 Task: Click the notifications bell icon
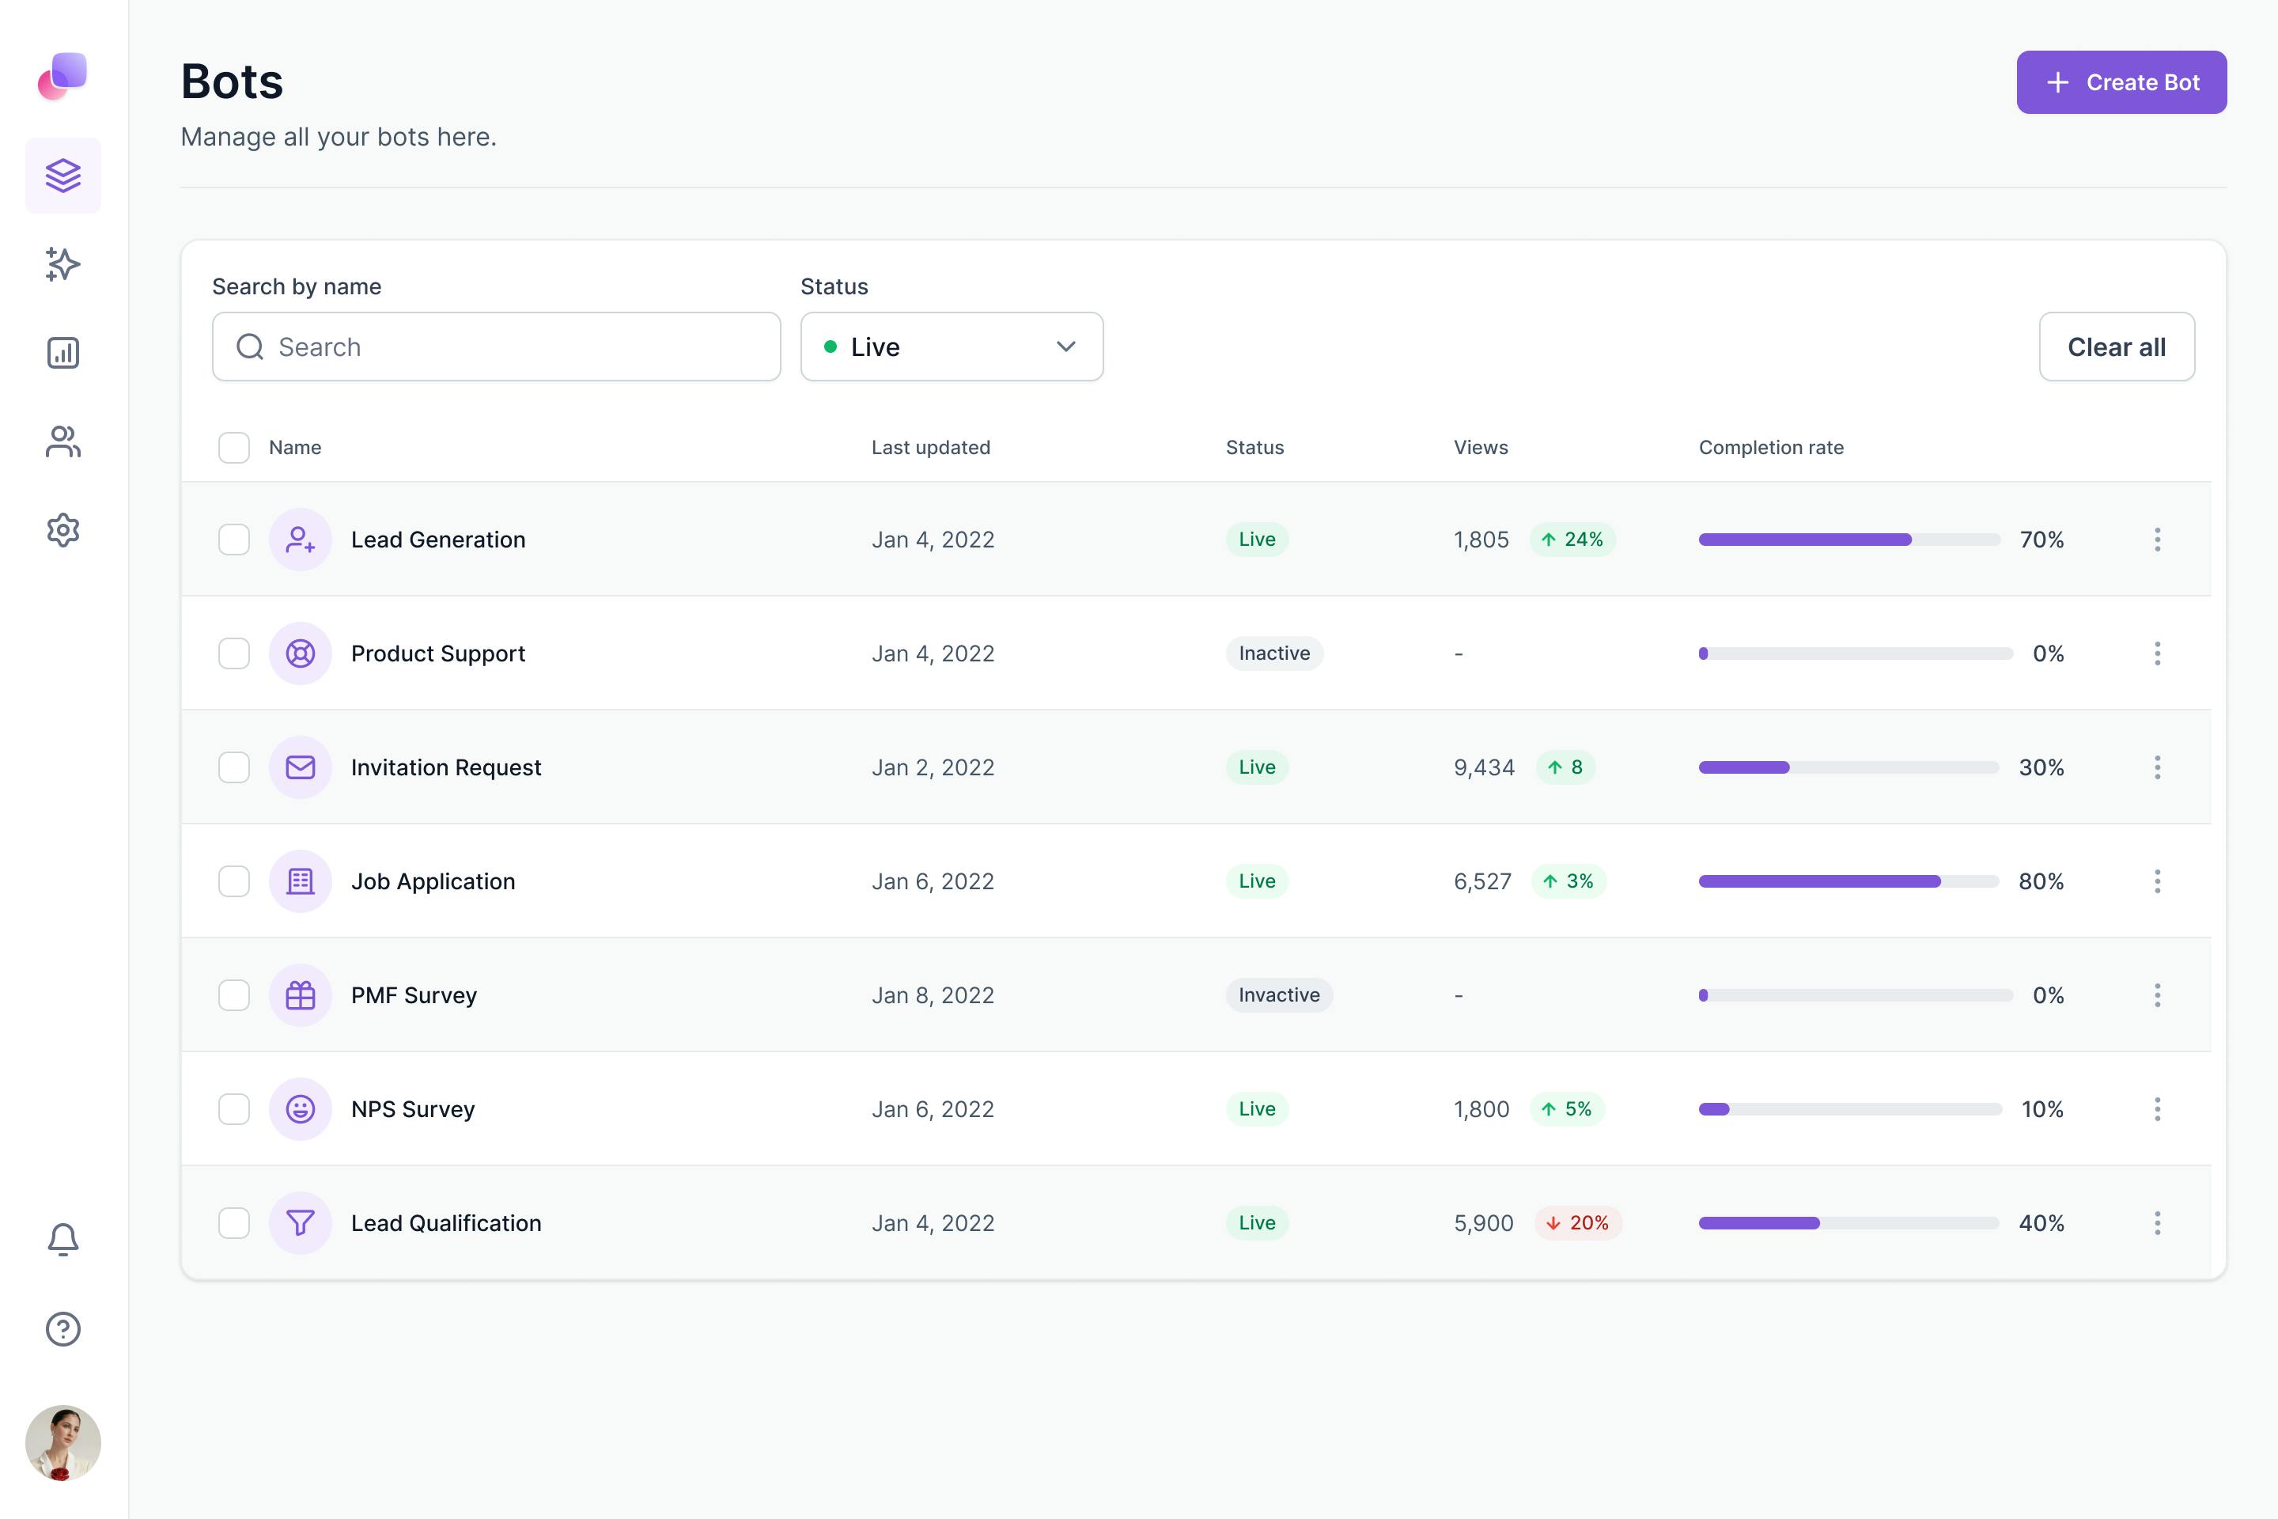(x=63, y=1239)
